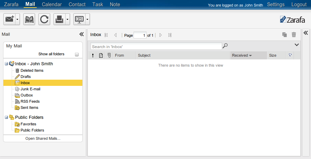
Task: Toggle the Show all folders checkbox
Action: 77,54
